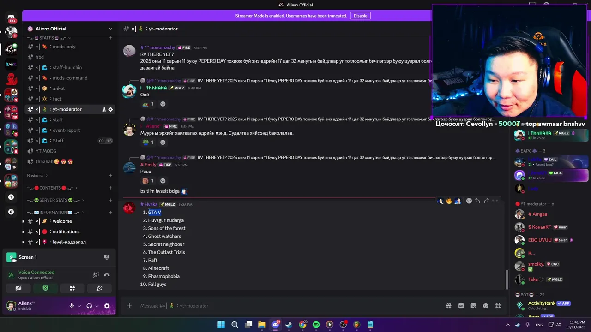591x332 pixels.
Task: Send a gift icon in message bar
Action: click(x=448, y=306)
